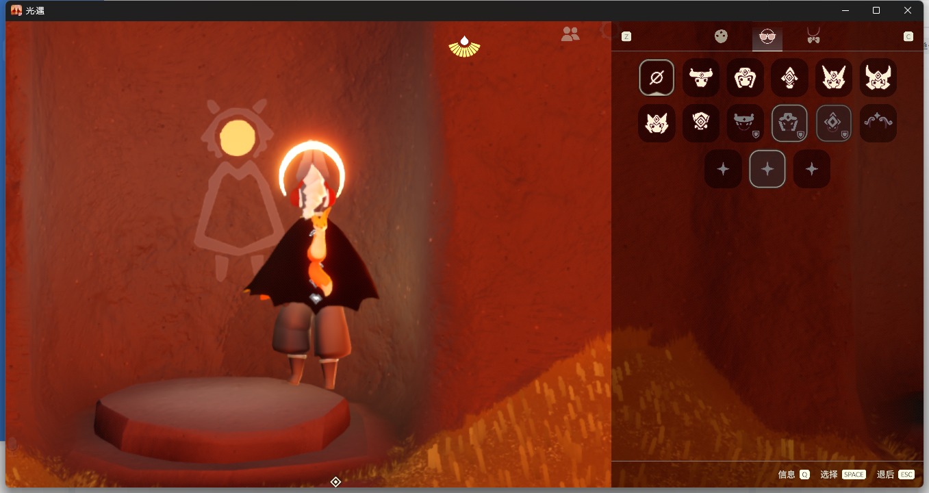Maximize the 光遇 window
Image resolution: width=929 pixels, height=493 pixels.
tap(876, 10)
